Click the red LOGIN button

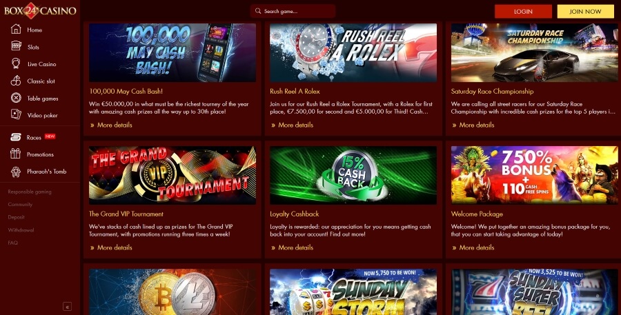pyautogui.click(x=523, y=12)
